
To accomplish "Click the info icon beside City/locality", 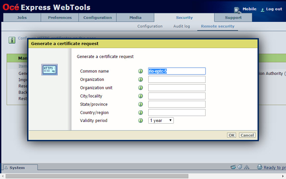I will (141, 96).
